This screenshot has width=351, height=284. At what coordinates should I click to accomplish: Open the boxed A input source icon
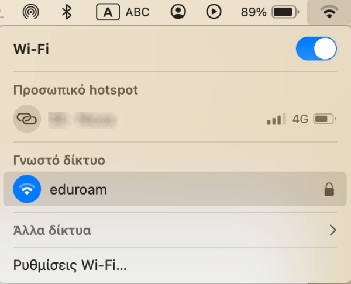tap(108, 12)
